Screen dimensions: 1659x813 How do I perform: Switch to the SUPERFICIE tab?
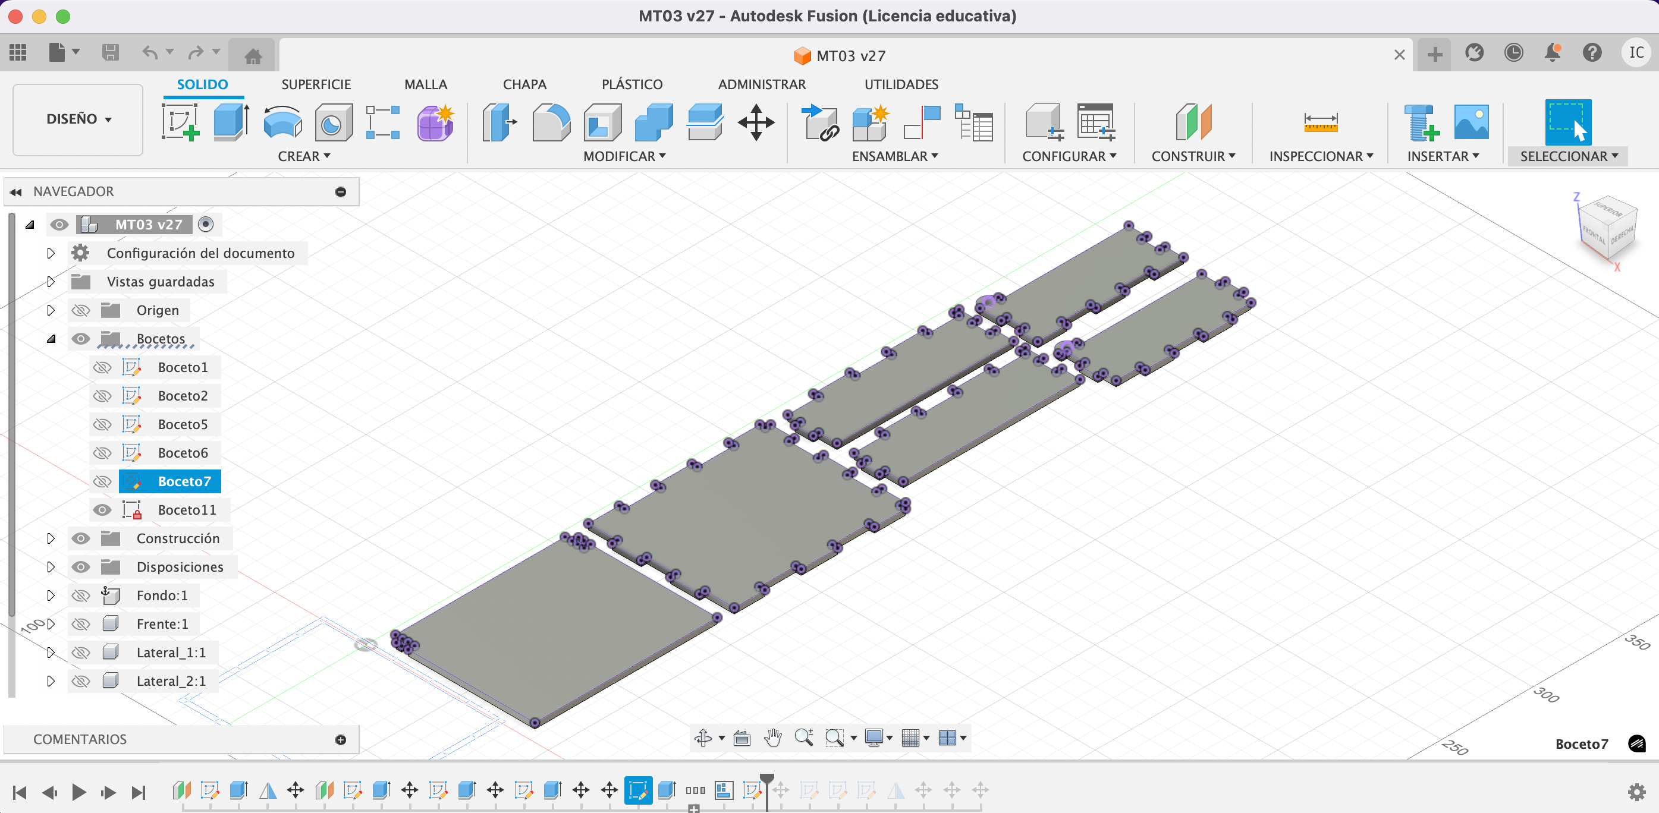[316, 84]
